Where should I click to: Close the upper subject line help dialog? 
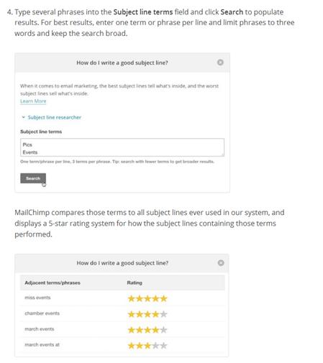tap(220, 63)
